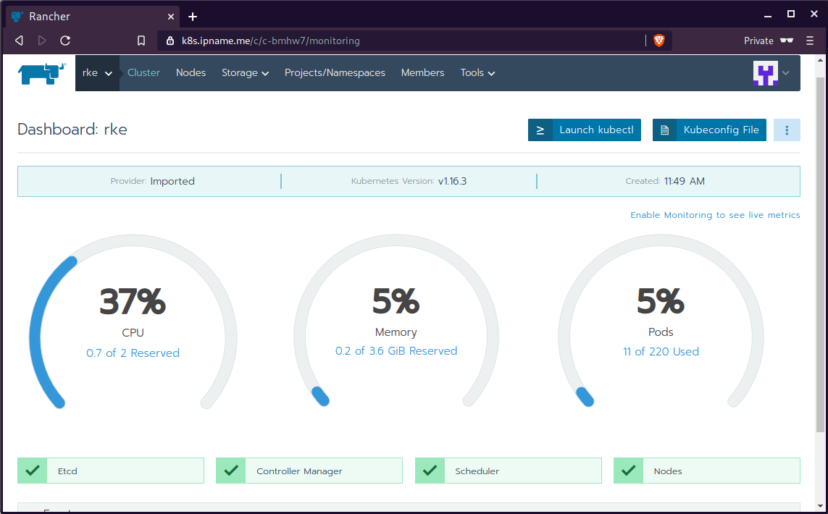Click the browser bookmark icon
This screenshot has height=514, width=828.
[x=142, y=41]
